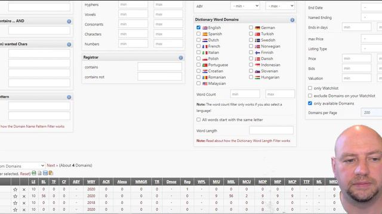Star the row with BL 56
The image size is (382, 214).
click(15, 196)
